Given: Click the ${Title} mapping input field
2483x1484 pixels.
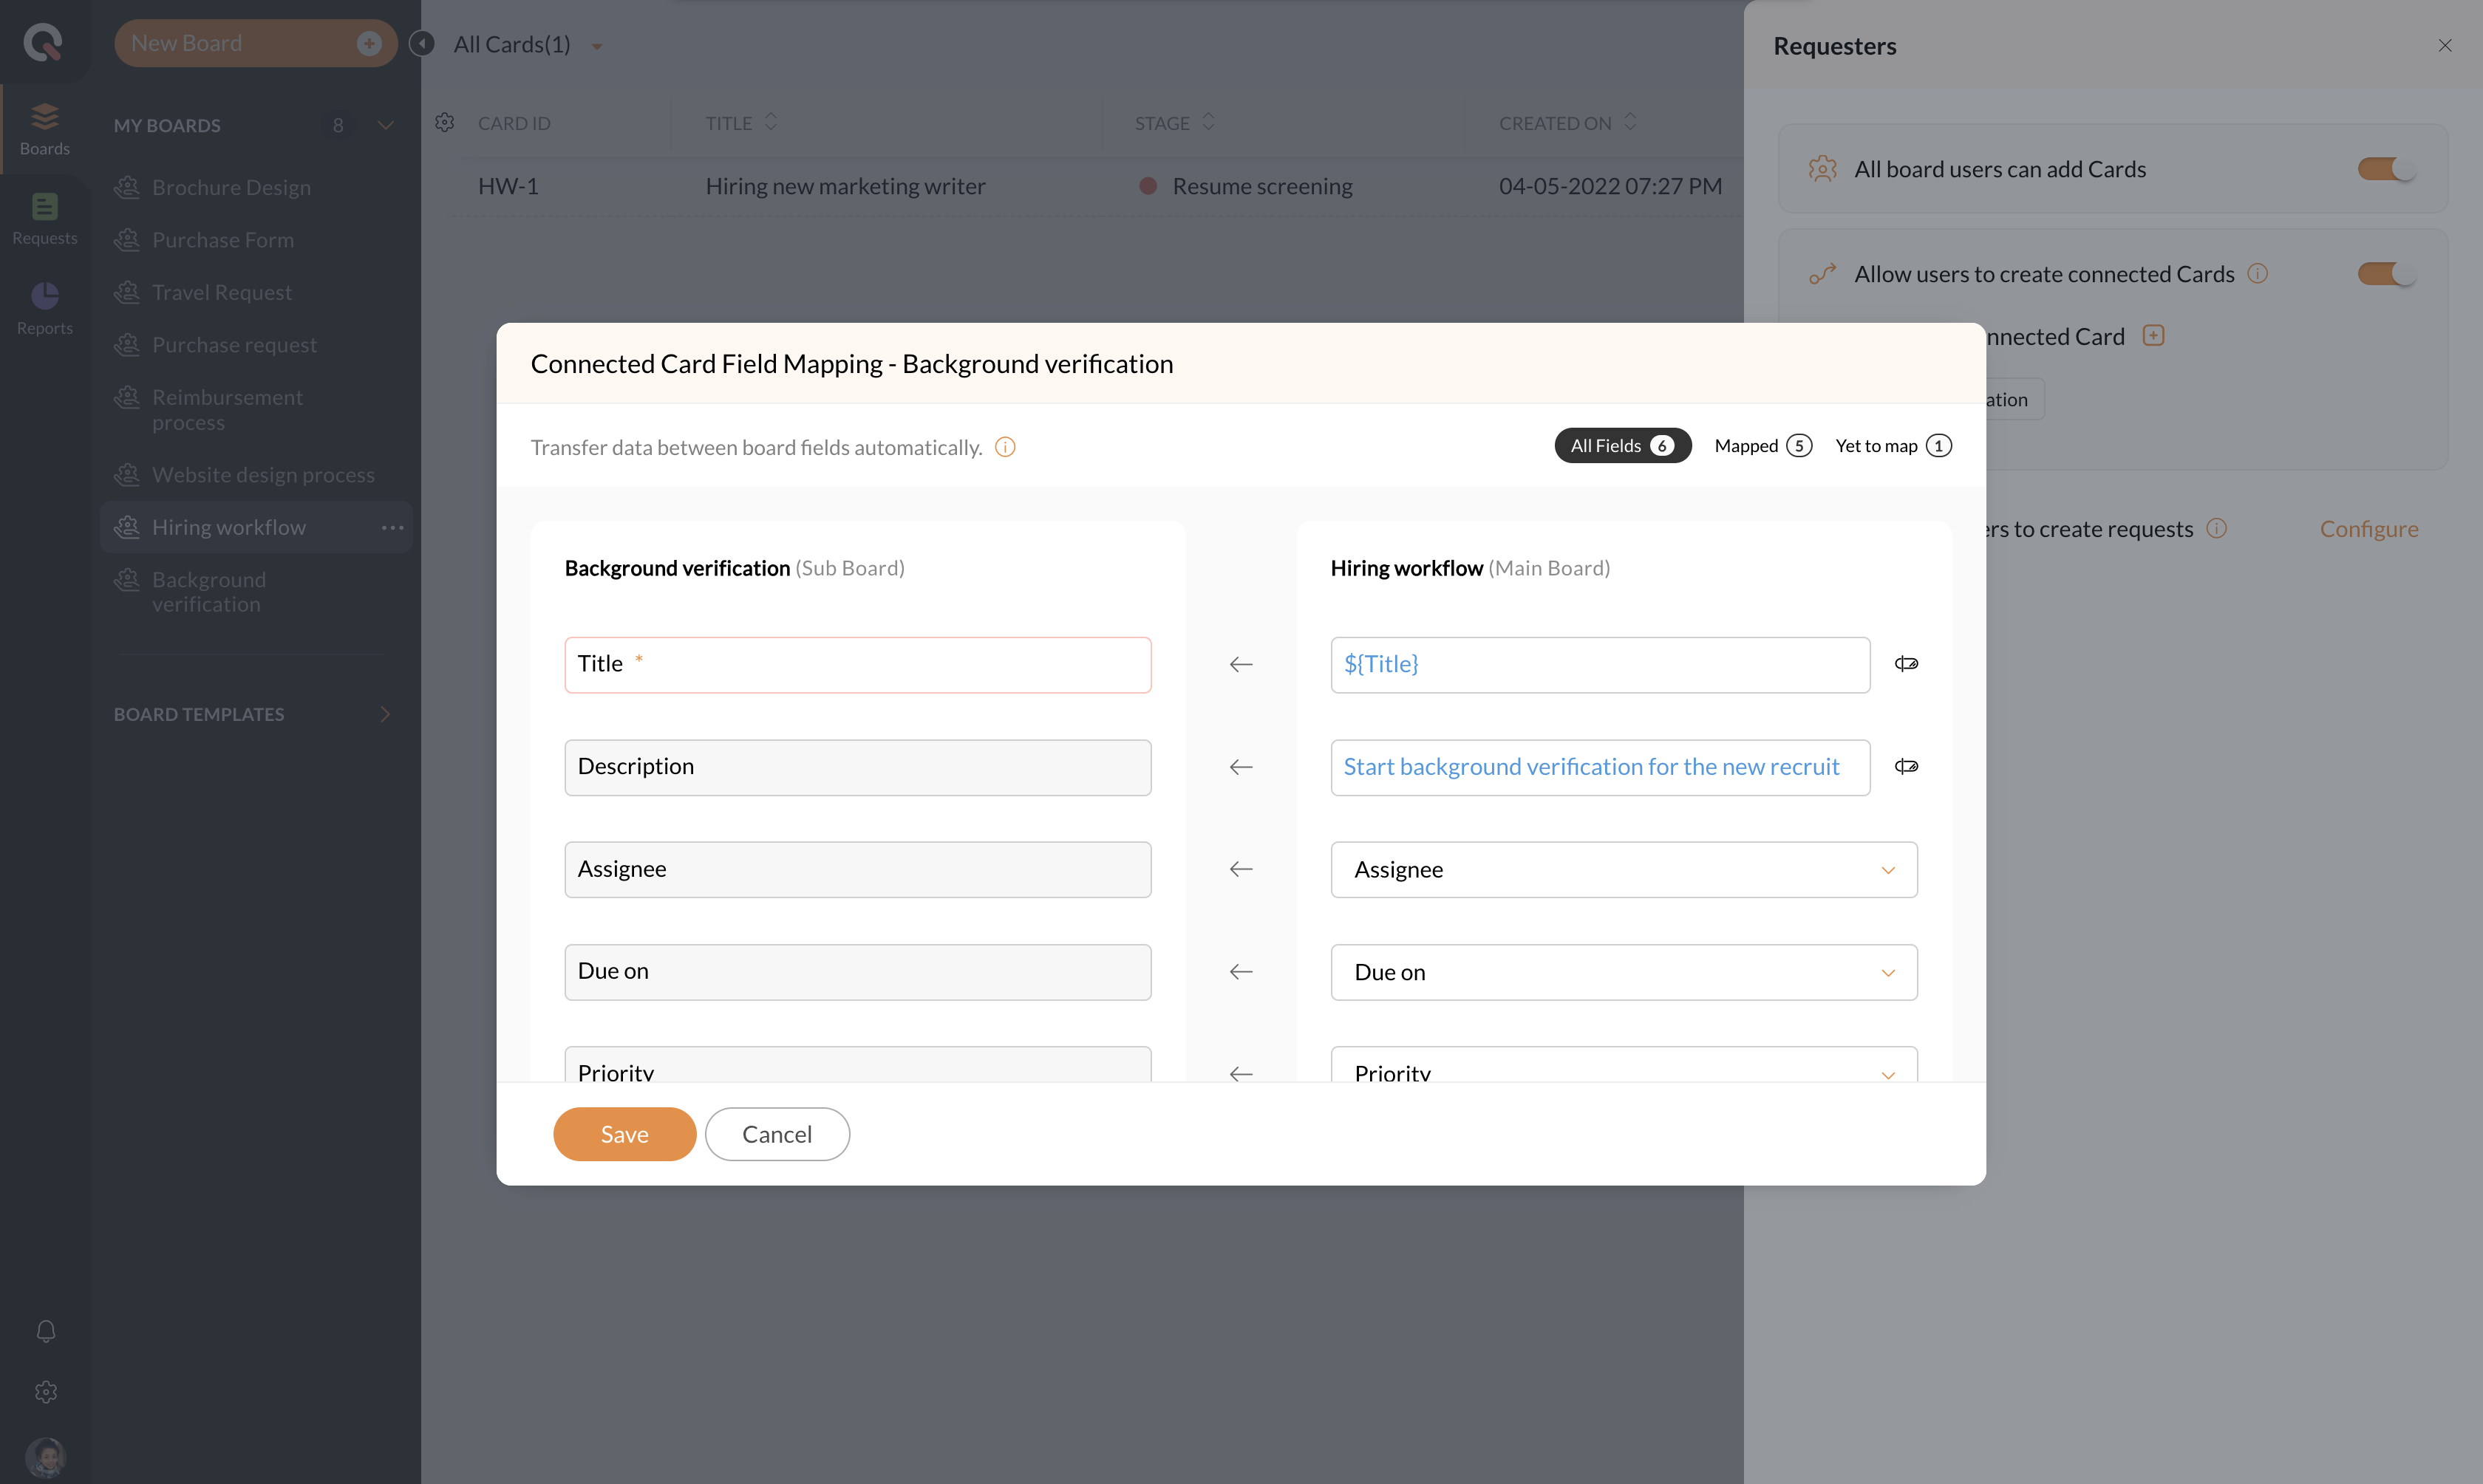Looking at the screenshot, I should tap(1598, 665).
